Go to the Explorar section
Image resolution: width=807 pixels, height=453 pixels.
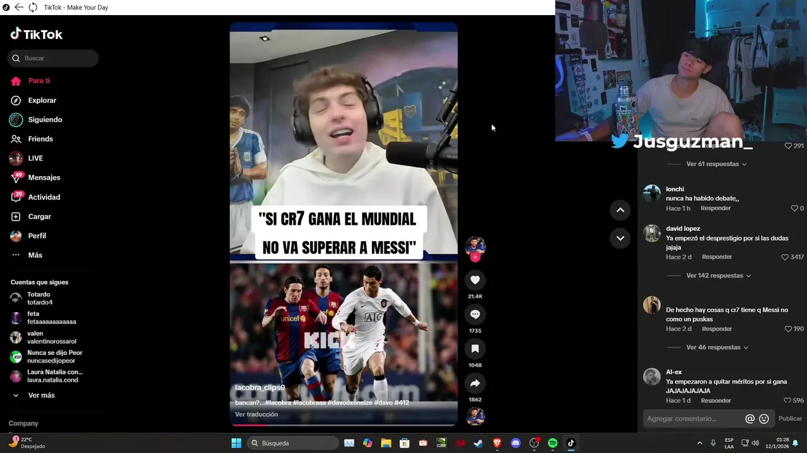(x=42, y=100)
